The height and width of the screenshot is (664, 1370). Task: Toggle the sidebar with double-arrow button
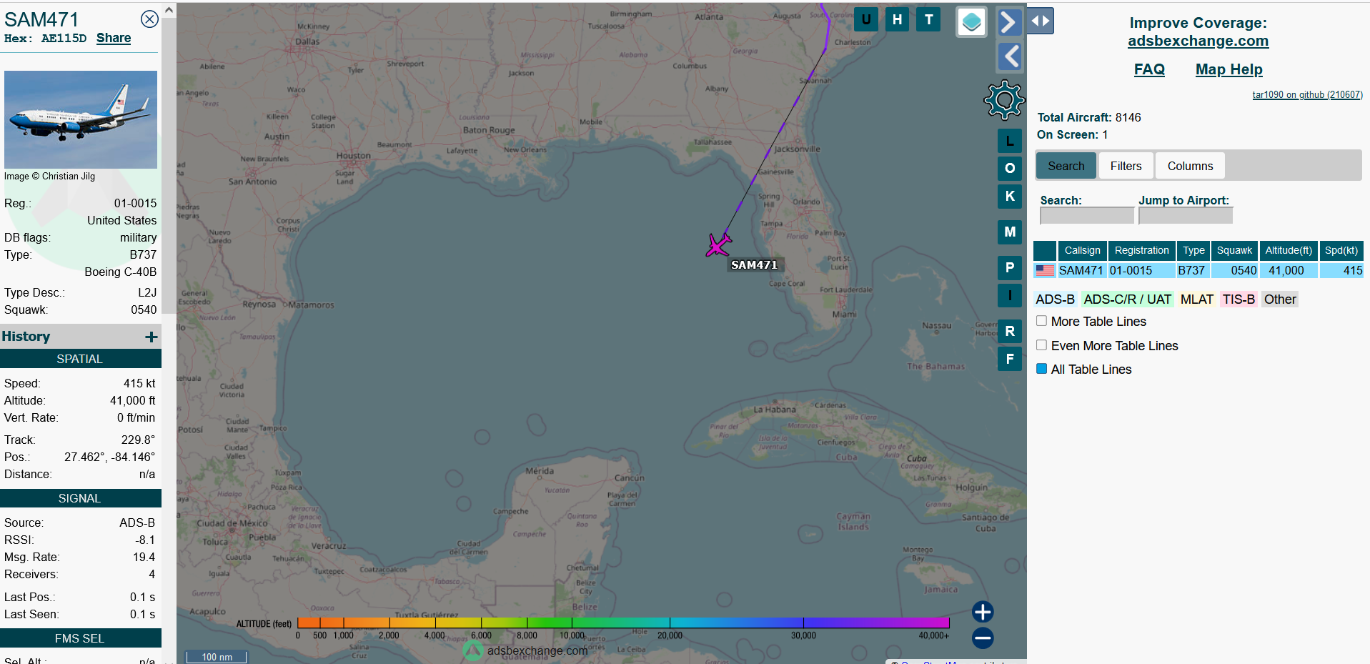[x=1041, y=21]
